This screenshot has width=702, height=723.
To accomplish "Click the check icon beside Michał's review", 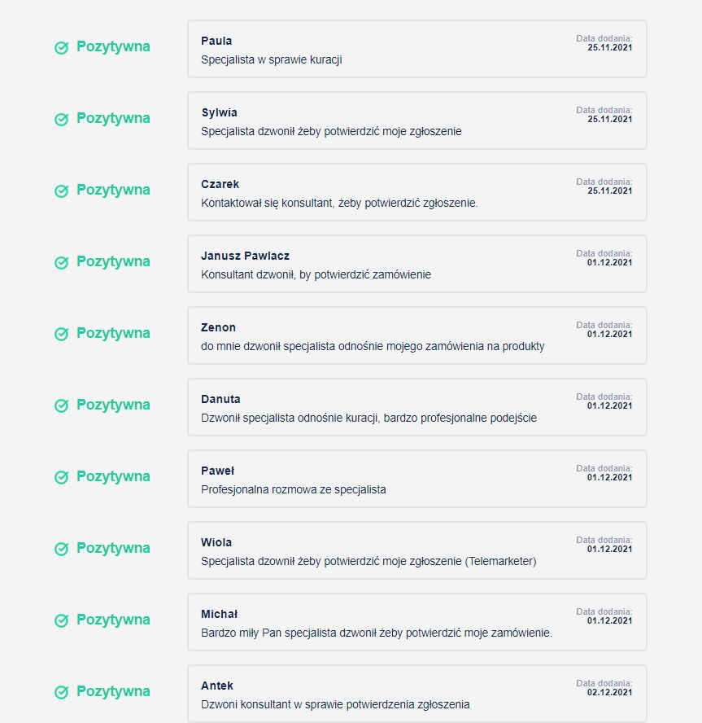I will [61, 621].
